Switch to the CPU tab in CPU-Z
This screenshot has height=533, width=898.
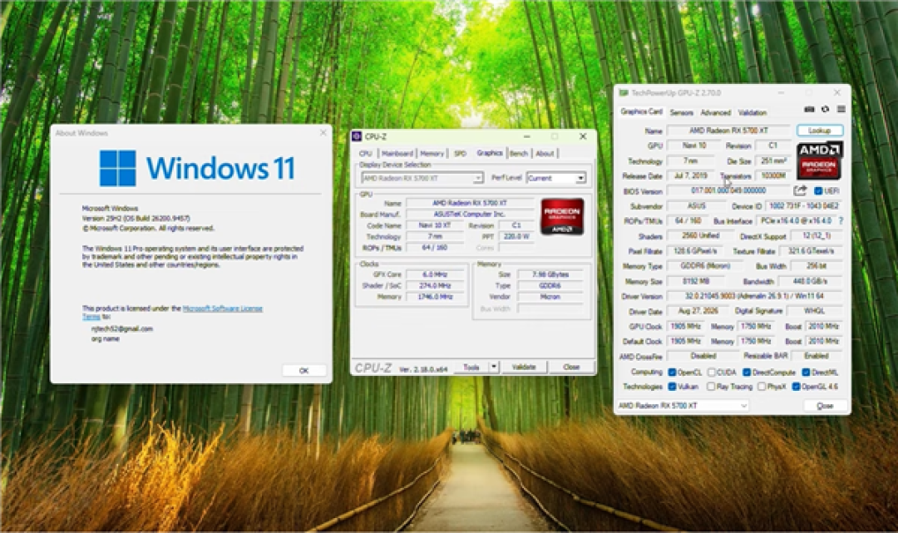pos(365,154)
